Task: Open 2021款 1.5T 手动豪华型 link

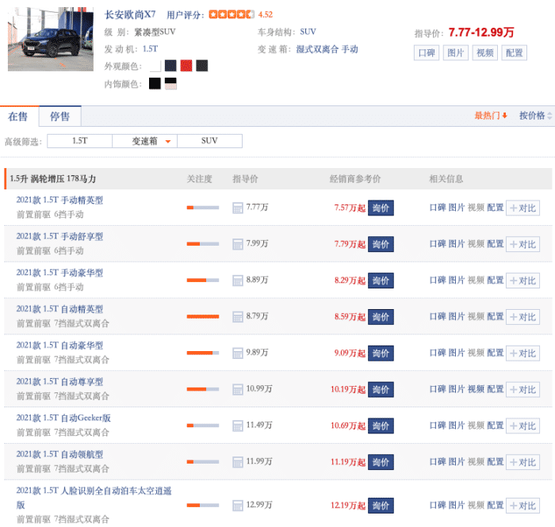Action: pos(59,273)
